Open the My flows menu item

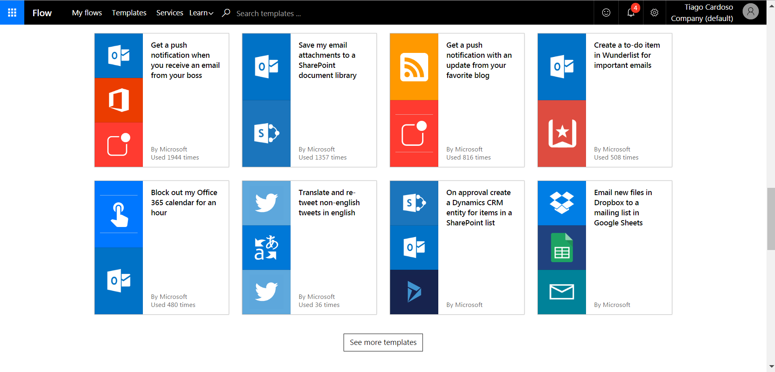[87, 13]
